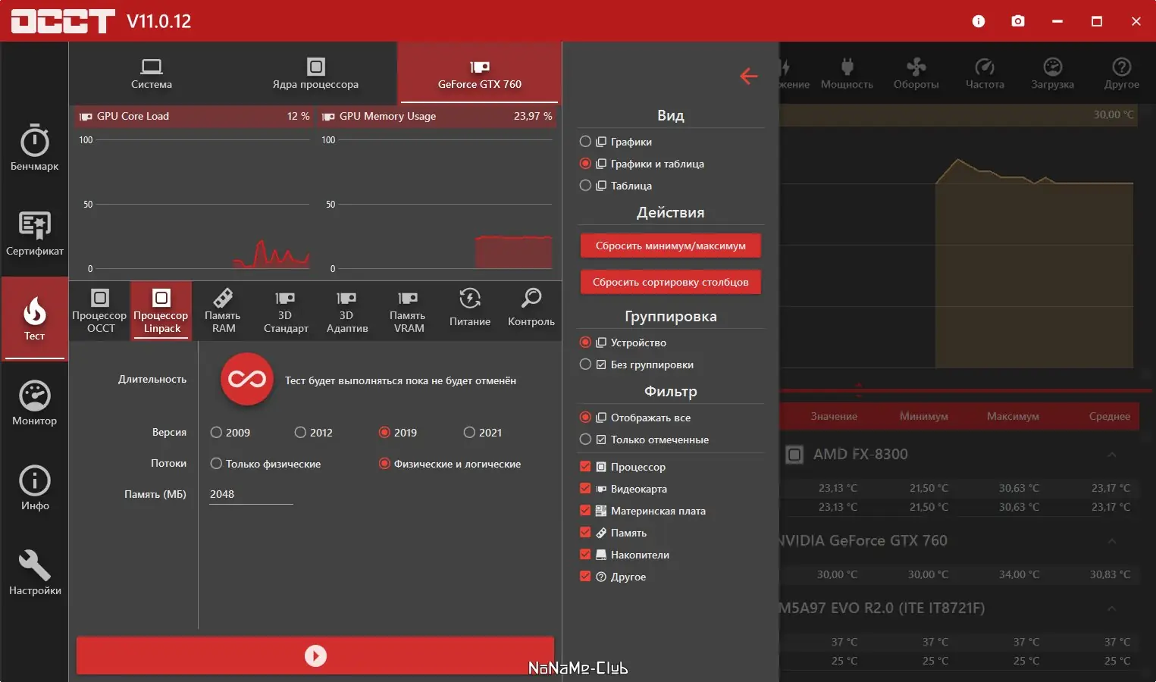This screenshot has height=682, width=1156.
Task: Collapse NVIDIA GeForce GTX 760 group
Action: coord(1111,541)
